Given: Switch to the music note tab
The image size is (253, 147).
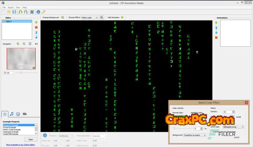Looking at the screenshot, I should [11, 114].
